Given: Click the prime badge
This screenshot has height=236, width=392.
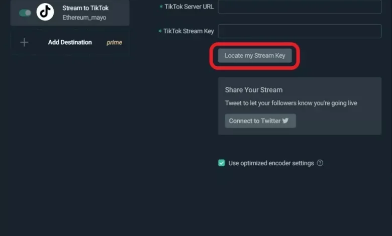Looking at the screenshot, I should [x=114, y=43].
